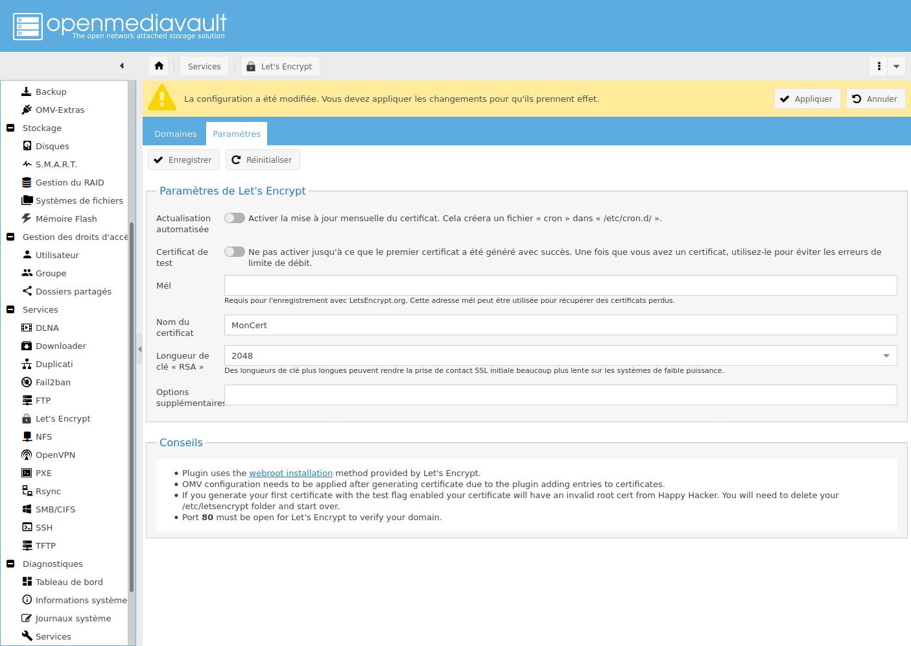Image resolution: width=911 pixels, height=646 pixels.
Task: Open OpenVPN service page
Action: tap(55, 455)
